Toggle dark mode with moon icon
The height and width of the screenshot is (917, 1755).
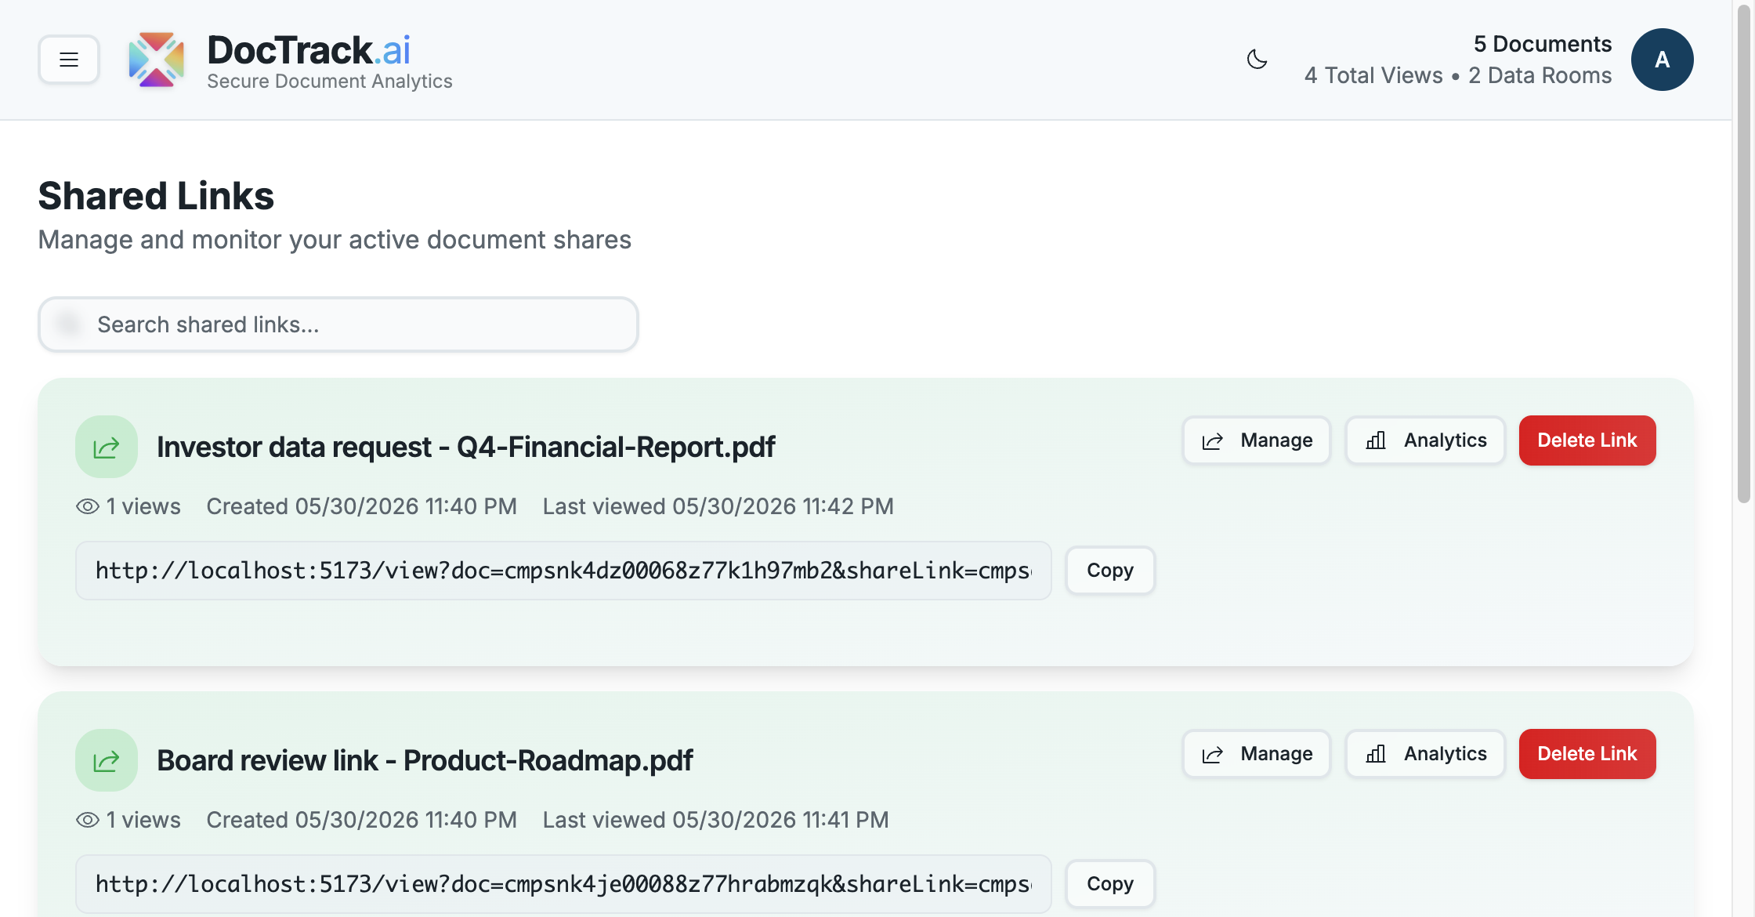pos(1257,60)
